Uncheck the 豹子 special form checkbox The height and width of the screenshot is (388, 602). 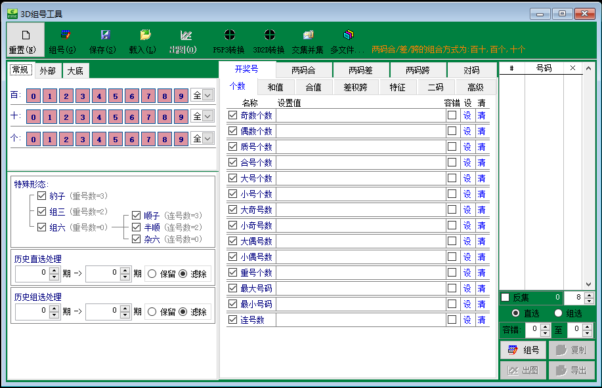[42, 196]
